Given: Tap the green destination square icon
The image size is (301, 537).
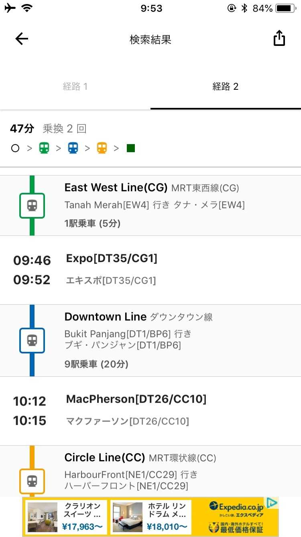Looking at the screenshot, I should coord(131,148).
